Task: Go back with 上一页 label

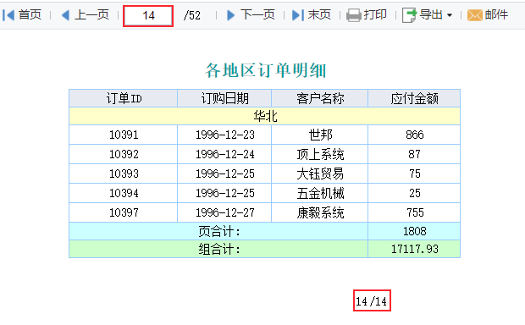Action: tap(92, 15)
